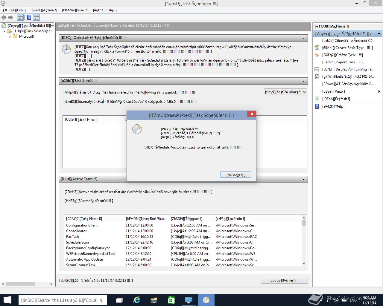Click Import Task action
Image resolution: width=383 pixels, height=306 pixels.
point(342,62)
